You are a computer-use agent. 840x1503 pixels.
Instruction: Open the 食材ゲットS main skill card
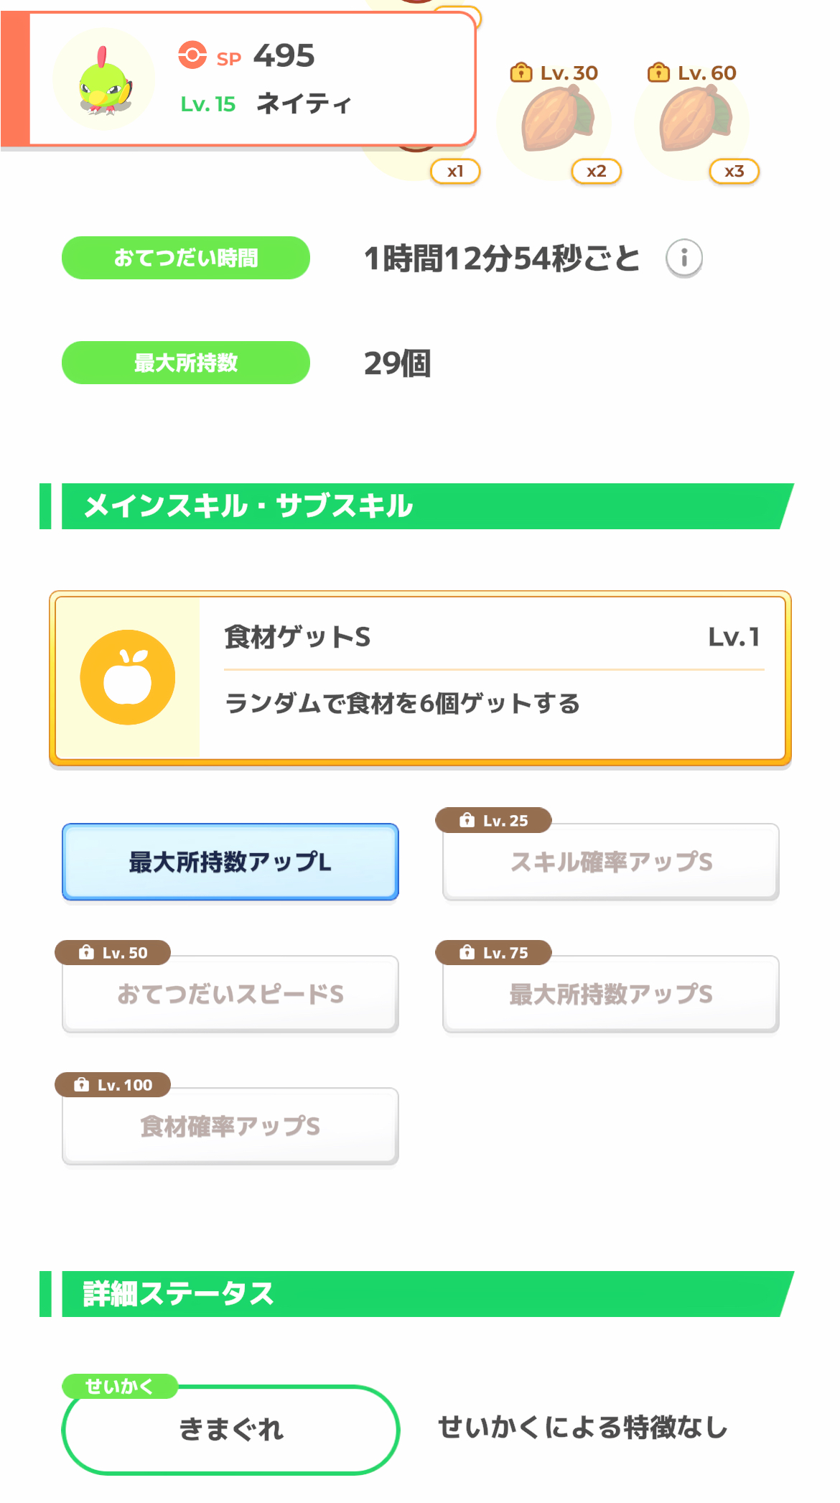click(491, 677)
